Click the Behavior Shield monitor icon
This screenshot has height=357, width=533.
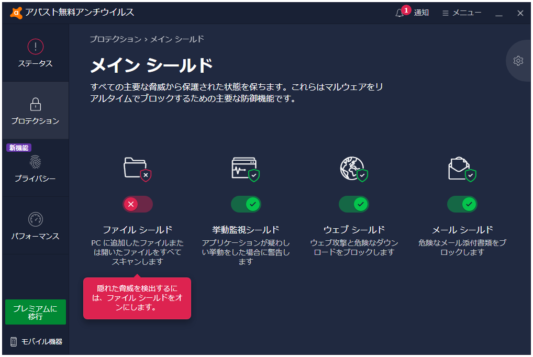tap(246, 169)
